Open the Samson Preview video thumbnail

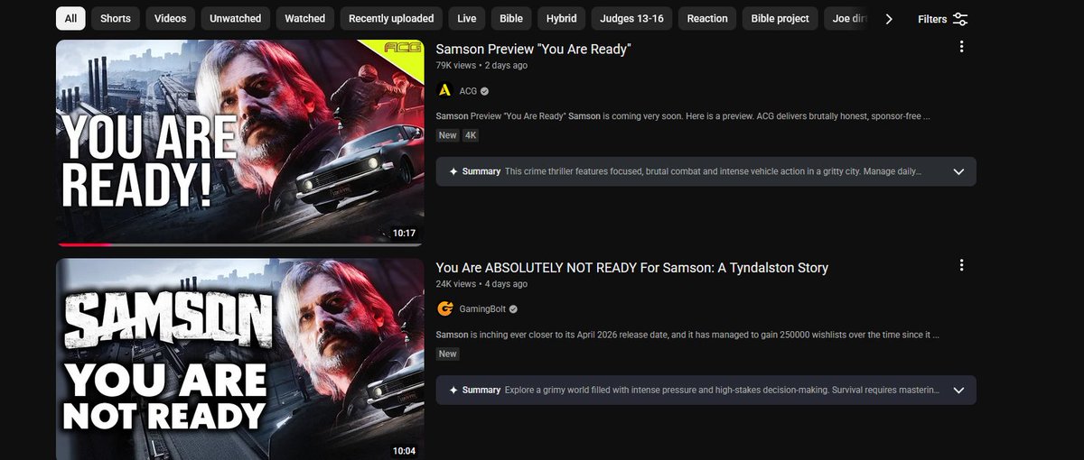[240, 143]
